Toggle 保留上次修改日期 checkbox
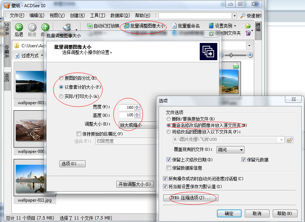This screenshot has height=222, width=305. pyautogui.click(x=169, y=160)
